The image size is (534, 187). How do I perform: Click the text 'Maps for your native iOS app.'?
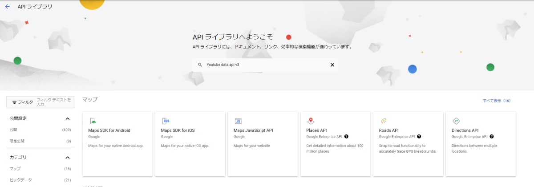(x=184, y=146)
